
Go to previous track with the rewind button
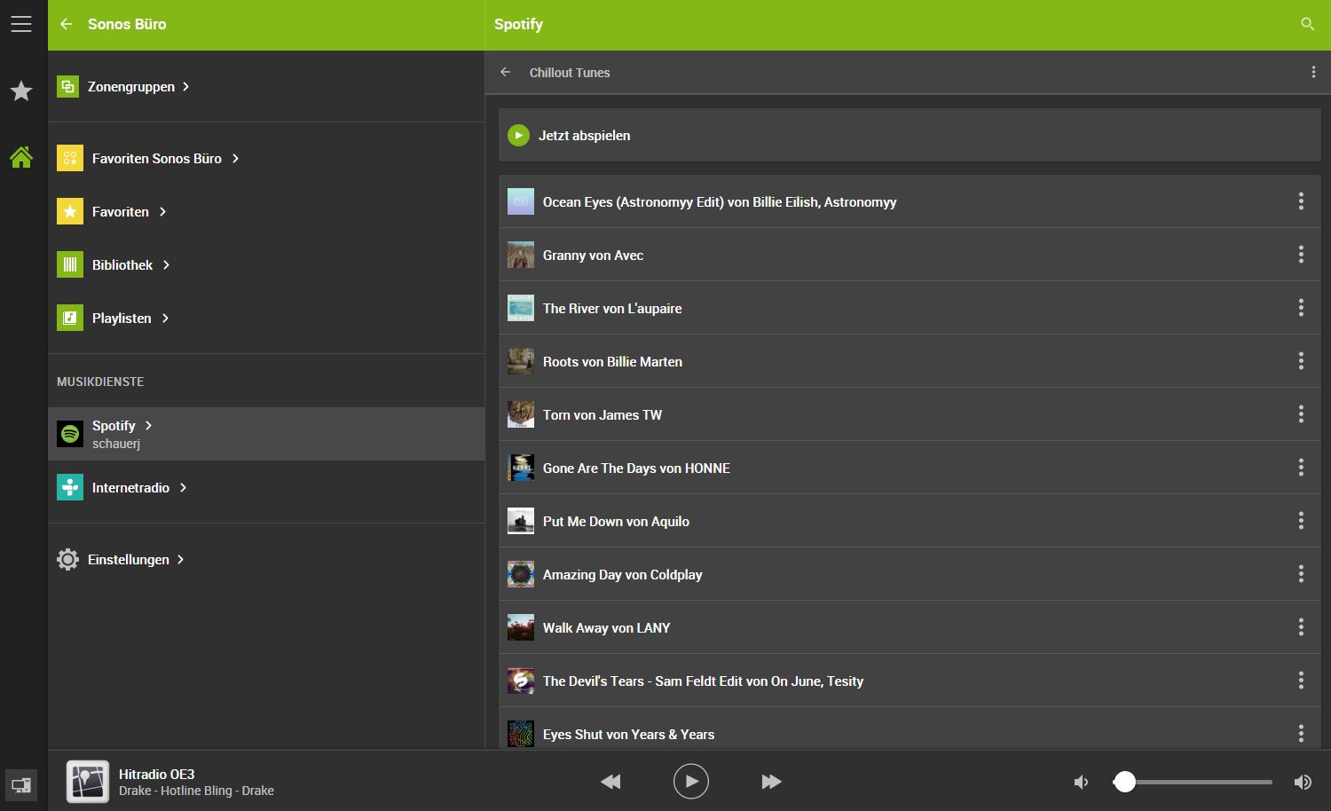pos(610,782)
